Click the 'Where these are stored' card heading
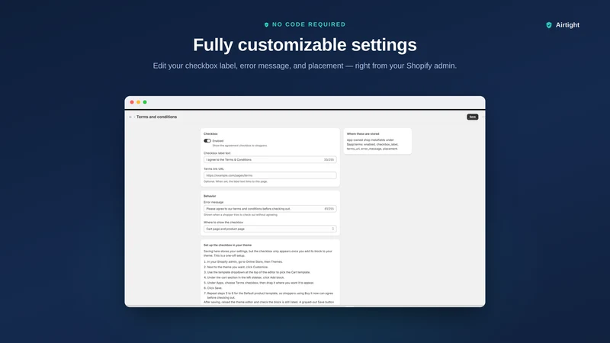 363,134
